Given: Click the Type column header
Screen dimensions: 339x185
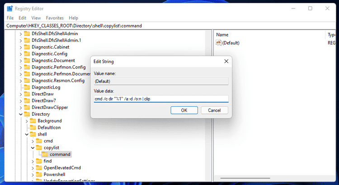Looking at the screenshot, I should (x=331, y=35).
